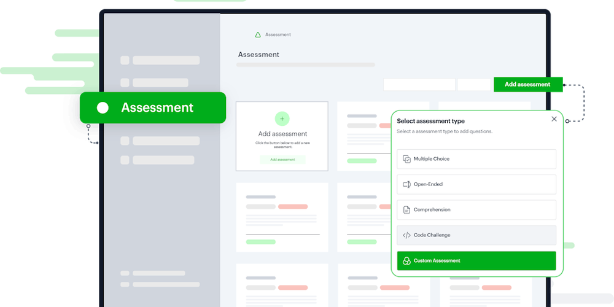Click the Code Challenge brackets icon
This screenshot has width=614, height=307.
(407, 235)
